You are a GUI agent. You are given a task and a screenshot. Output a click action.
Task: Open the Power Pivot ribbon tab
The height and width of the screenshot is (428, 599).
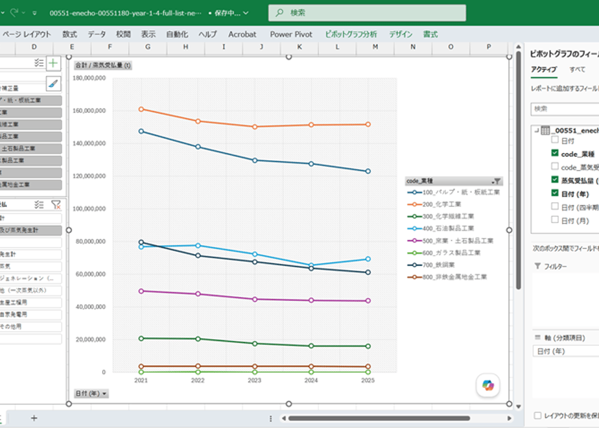pyautogui.click(x=291, y=34)
